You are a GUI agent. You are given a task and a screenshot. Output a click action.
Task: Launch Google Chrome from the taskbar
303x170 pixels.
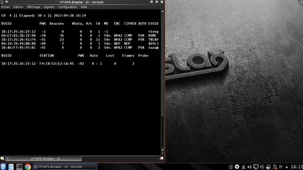point(27,167)
